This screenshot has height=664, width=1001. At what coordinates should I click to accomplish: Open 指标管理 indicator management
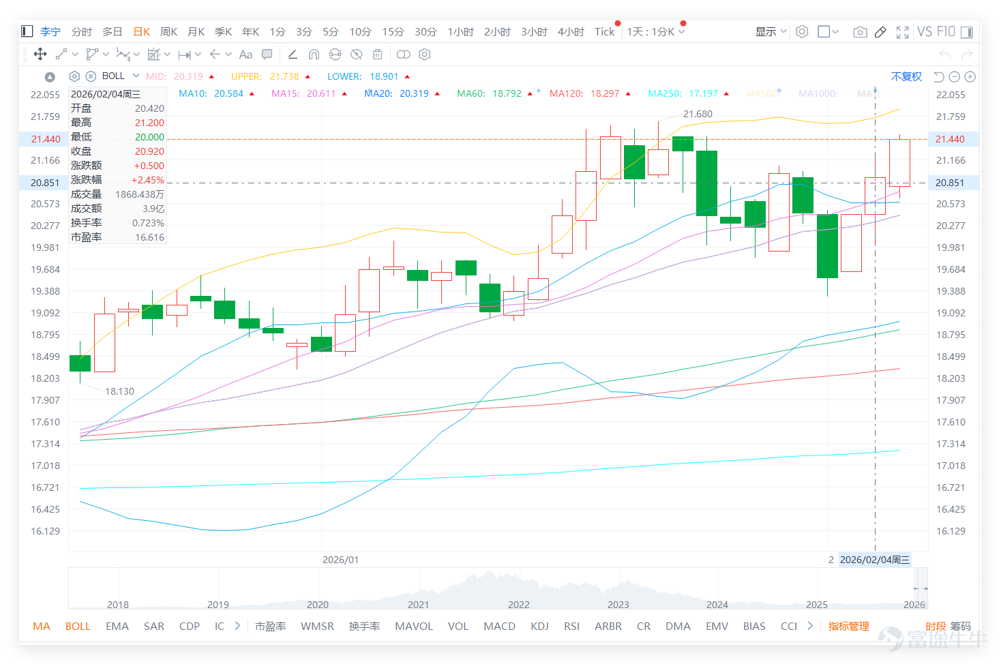(848, 626)
